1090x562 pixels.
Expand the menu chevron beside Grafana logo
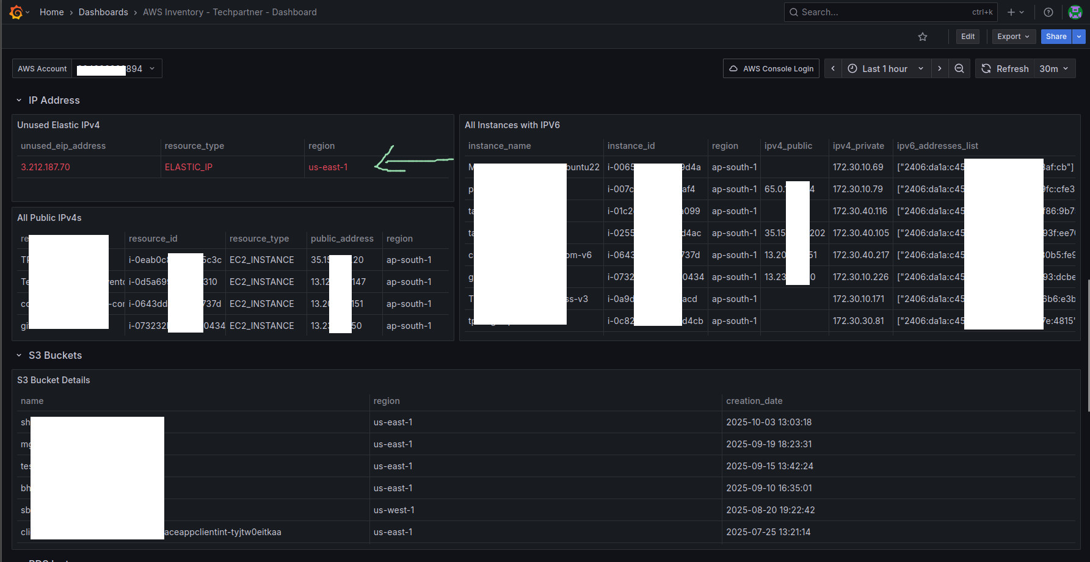tap(27, 12)
